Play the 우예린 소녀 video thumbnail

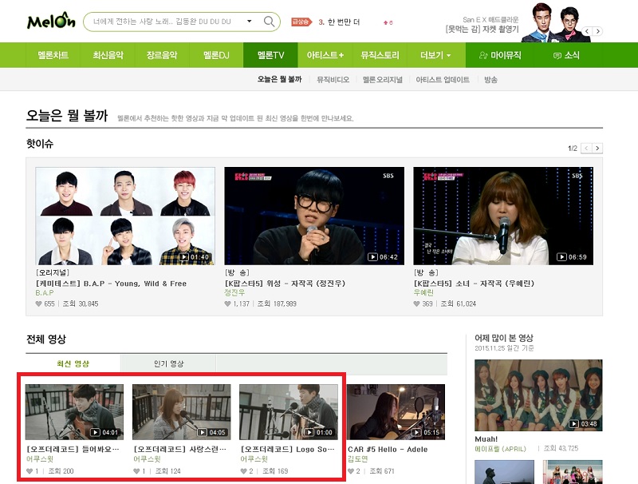pyautogui.click(x=503, y=216)
